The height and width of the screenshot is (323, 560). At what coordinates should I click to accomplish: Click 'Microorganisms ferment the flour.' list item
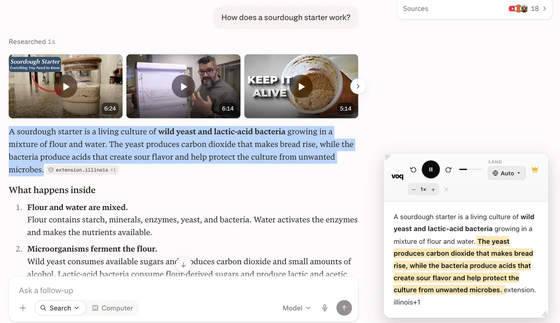pos(92,249)
